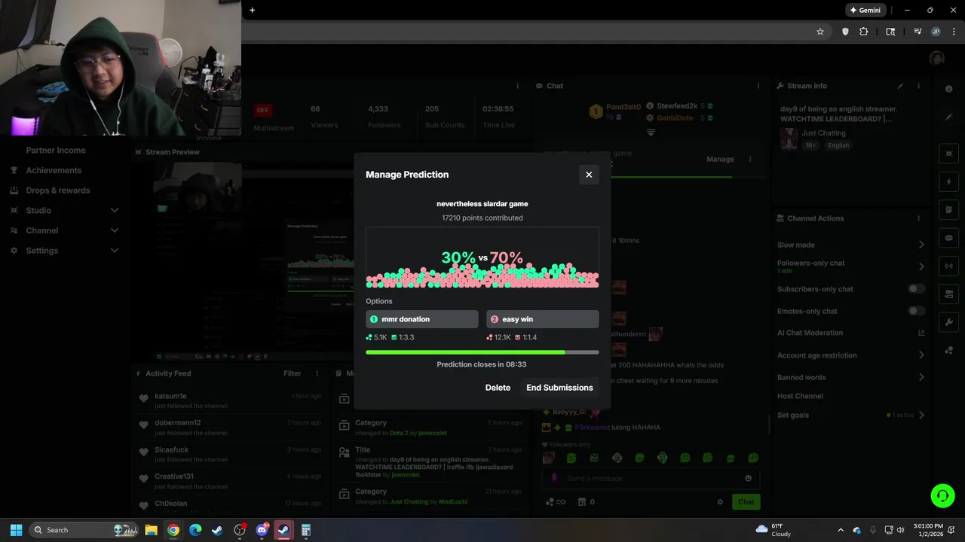Select the easy win option

(543, 319)
